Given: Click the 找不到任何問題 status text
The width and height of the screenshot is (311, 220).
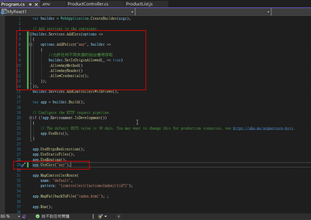Looking at the screenshot, I should click(x=55, y=216).
